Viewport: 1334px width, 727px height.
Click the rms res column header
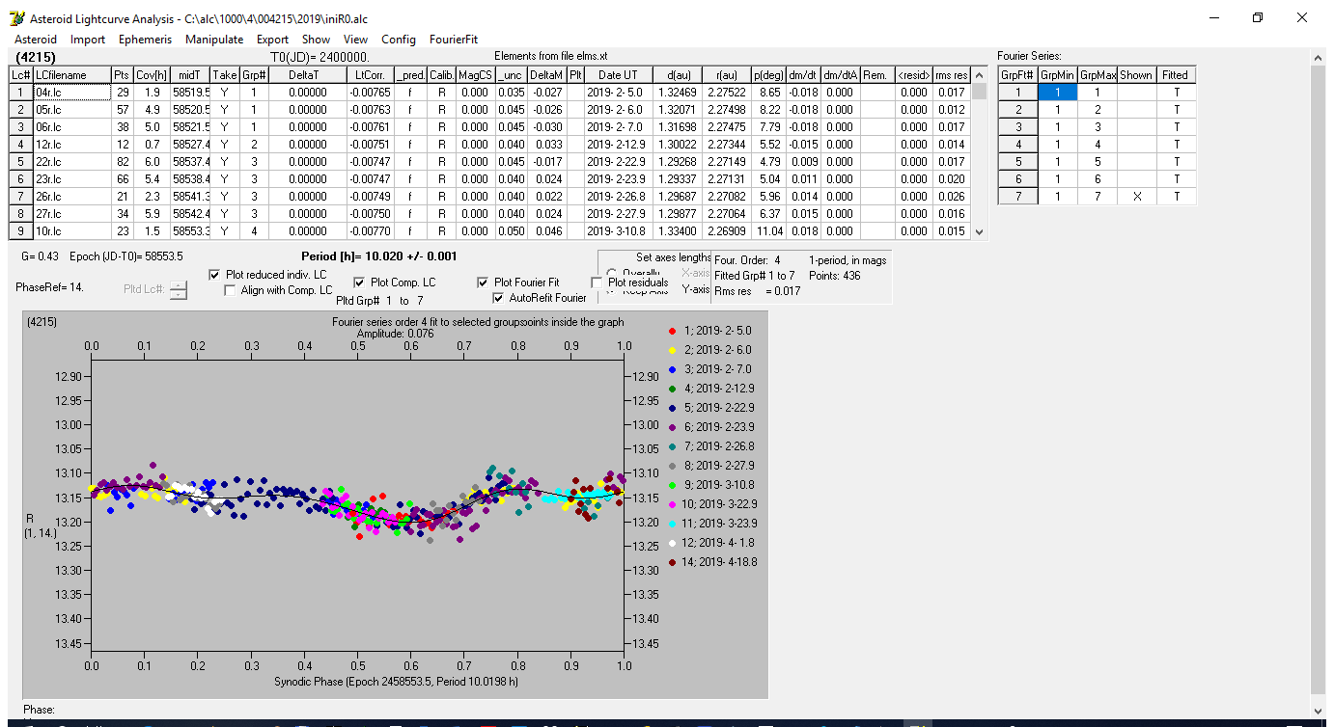[x=951, y=74]
